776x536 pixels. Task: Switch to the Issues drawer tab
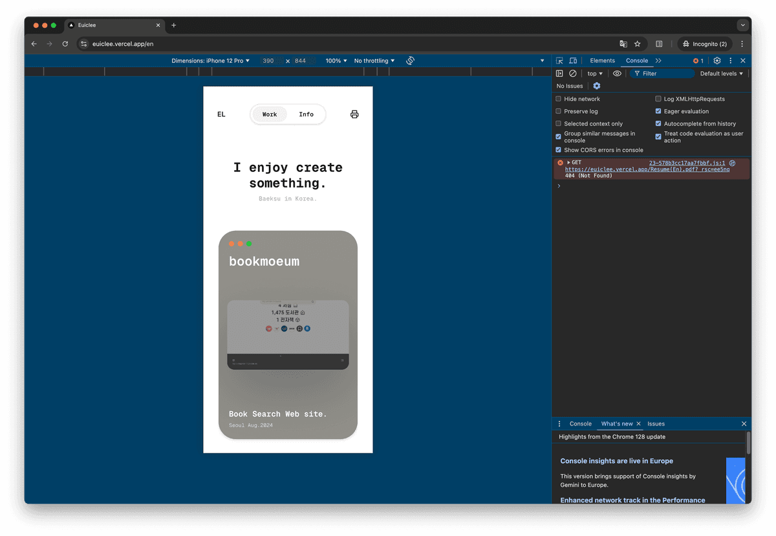pyautogui.click(x=656, y=424)
